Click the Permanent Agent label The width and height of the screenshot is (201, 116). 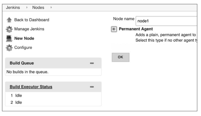tap(136, 29)
